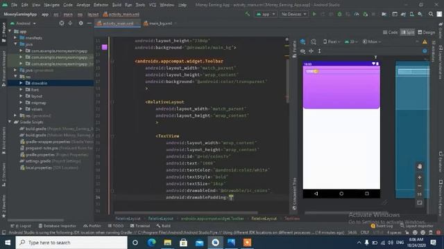Click the purple color gutter swatch
This screenshot has height=249, width=444.
click(105, 47)
